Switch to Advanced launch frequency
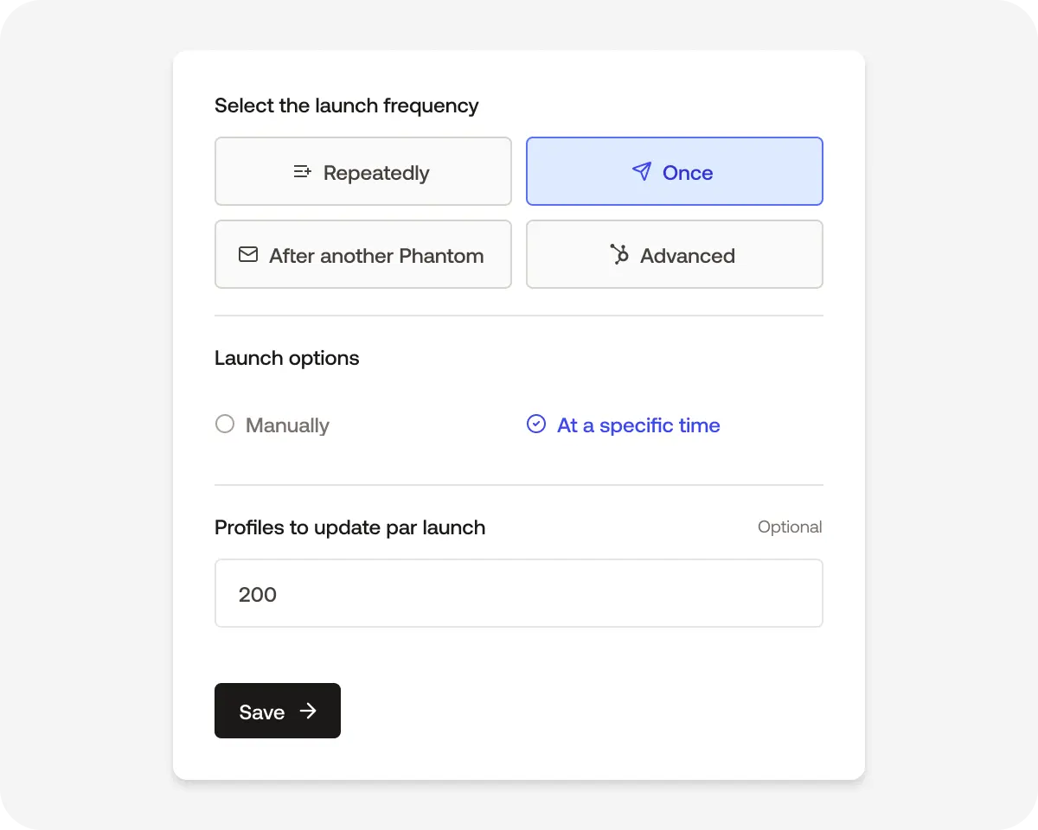This screenshot has width=1038, height=830. coord(675,254)
